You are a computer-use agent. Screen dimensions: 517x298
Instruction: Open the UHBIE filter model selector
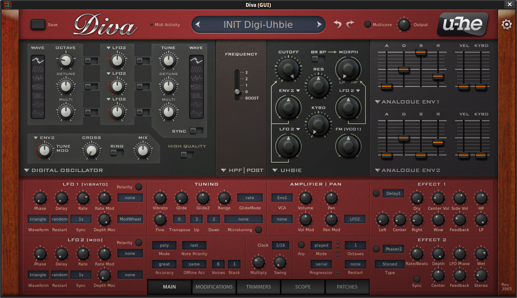[287, 170]
